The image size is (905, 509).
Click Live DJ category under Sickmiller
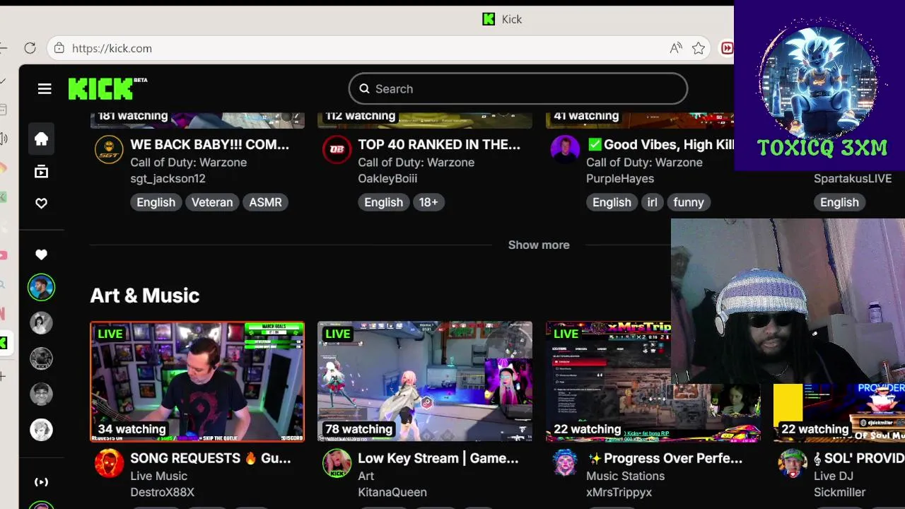point(834,476)
